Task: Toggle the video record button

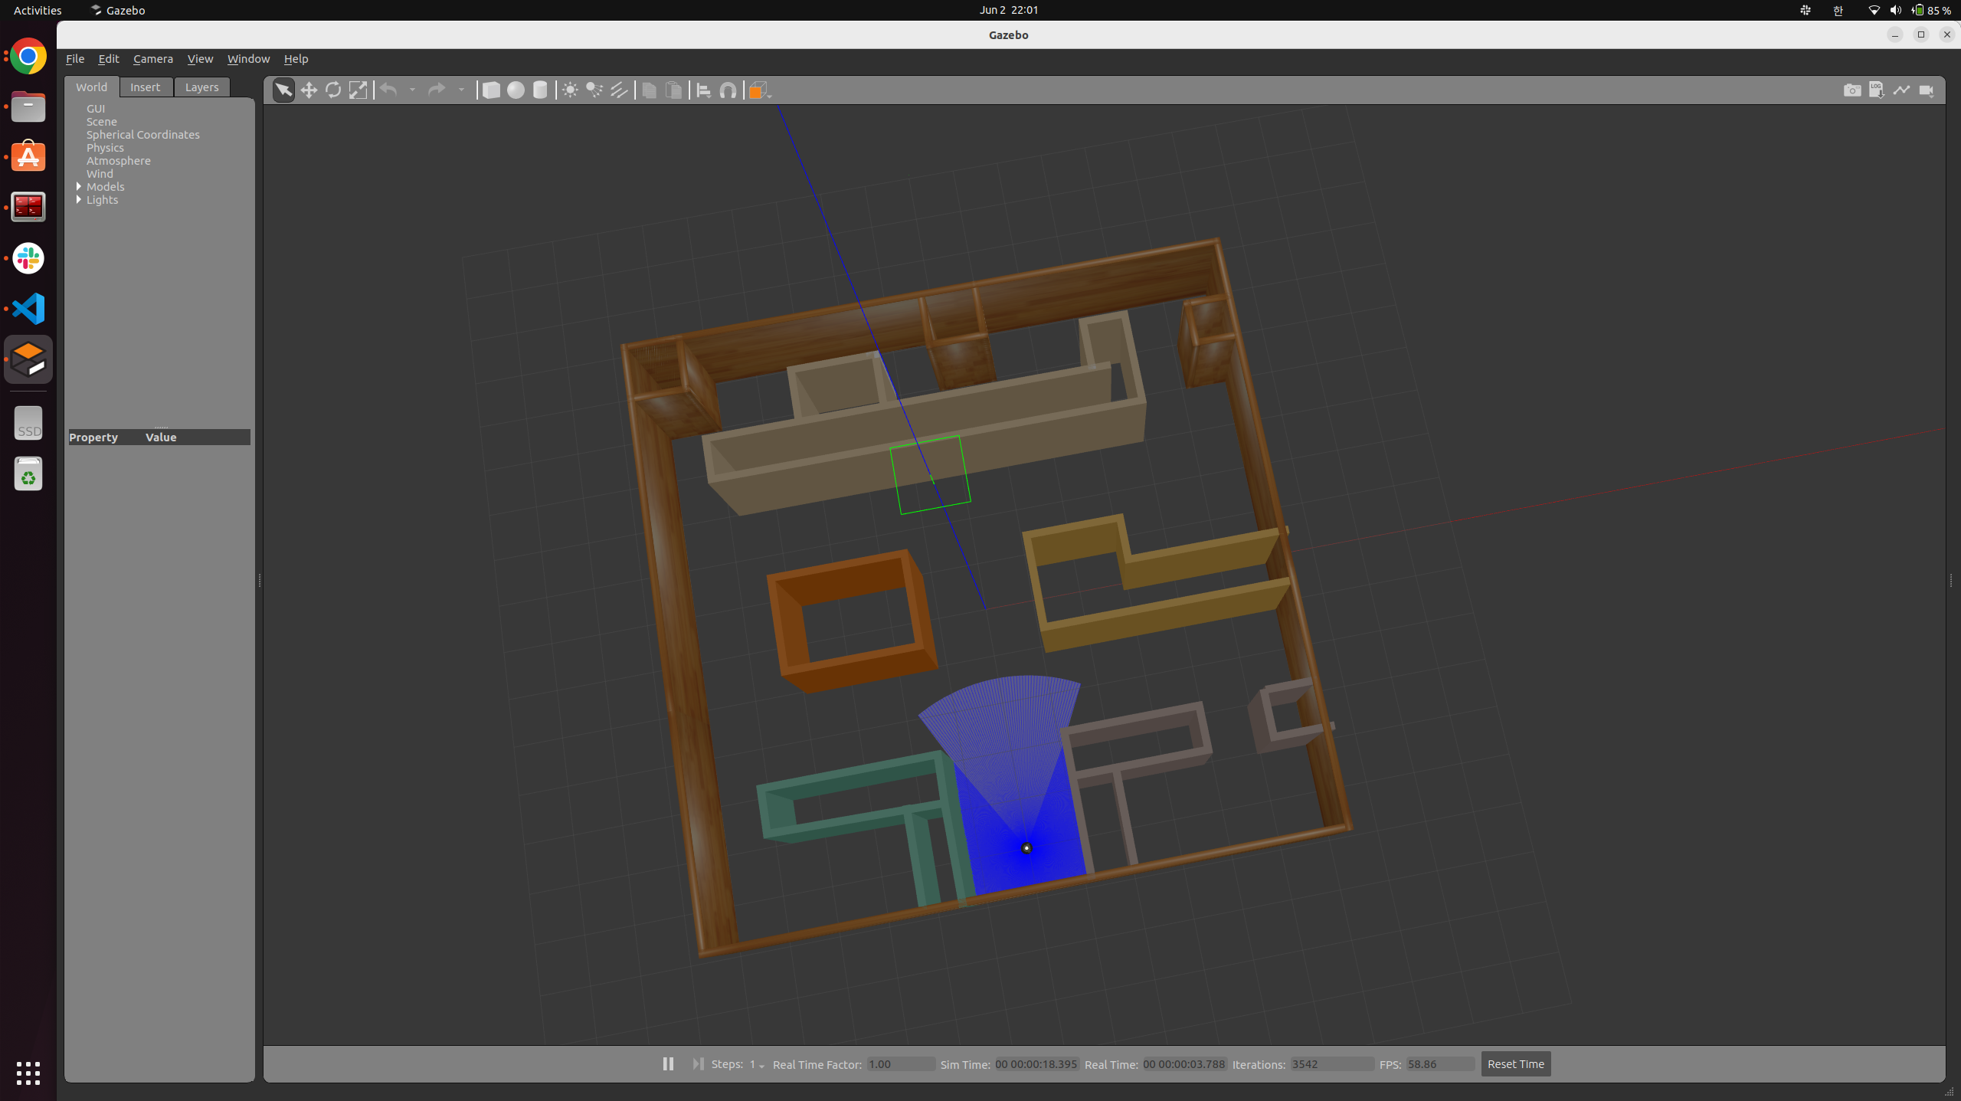Action: click(x=1926, y=90)
